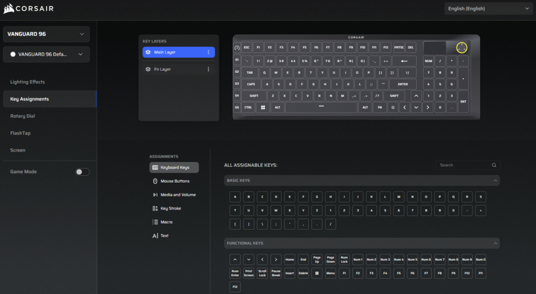Click the search magnifier icon
Screen dimensions: 536x294
tap(494, 165)
